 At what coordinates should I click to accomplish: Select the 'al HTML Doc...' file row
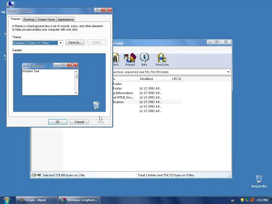[148, 97]
